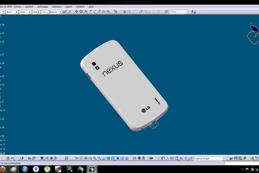The image size is (259, 173).
Task: Toggle the Hide/Show icon
Action: click(123, 158)
